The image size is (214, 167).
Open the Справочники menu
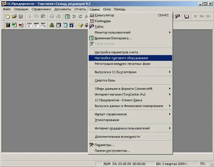click(41, 9)
